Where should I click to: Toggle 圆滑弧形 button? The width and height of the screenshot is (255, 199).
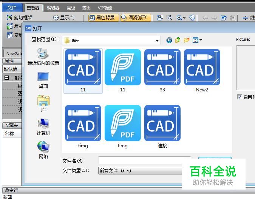[x=136, y=17]
